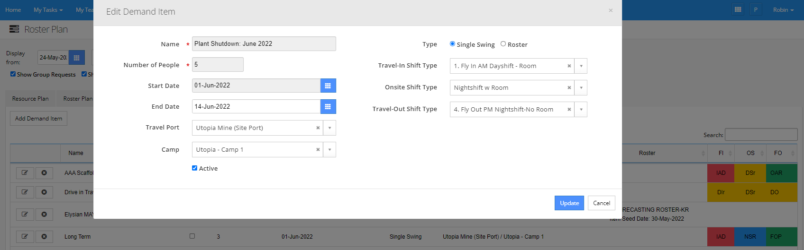Go to the Home page
The width and height of the screenshot is (804, 250).
13,10
